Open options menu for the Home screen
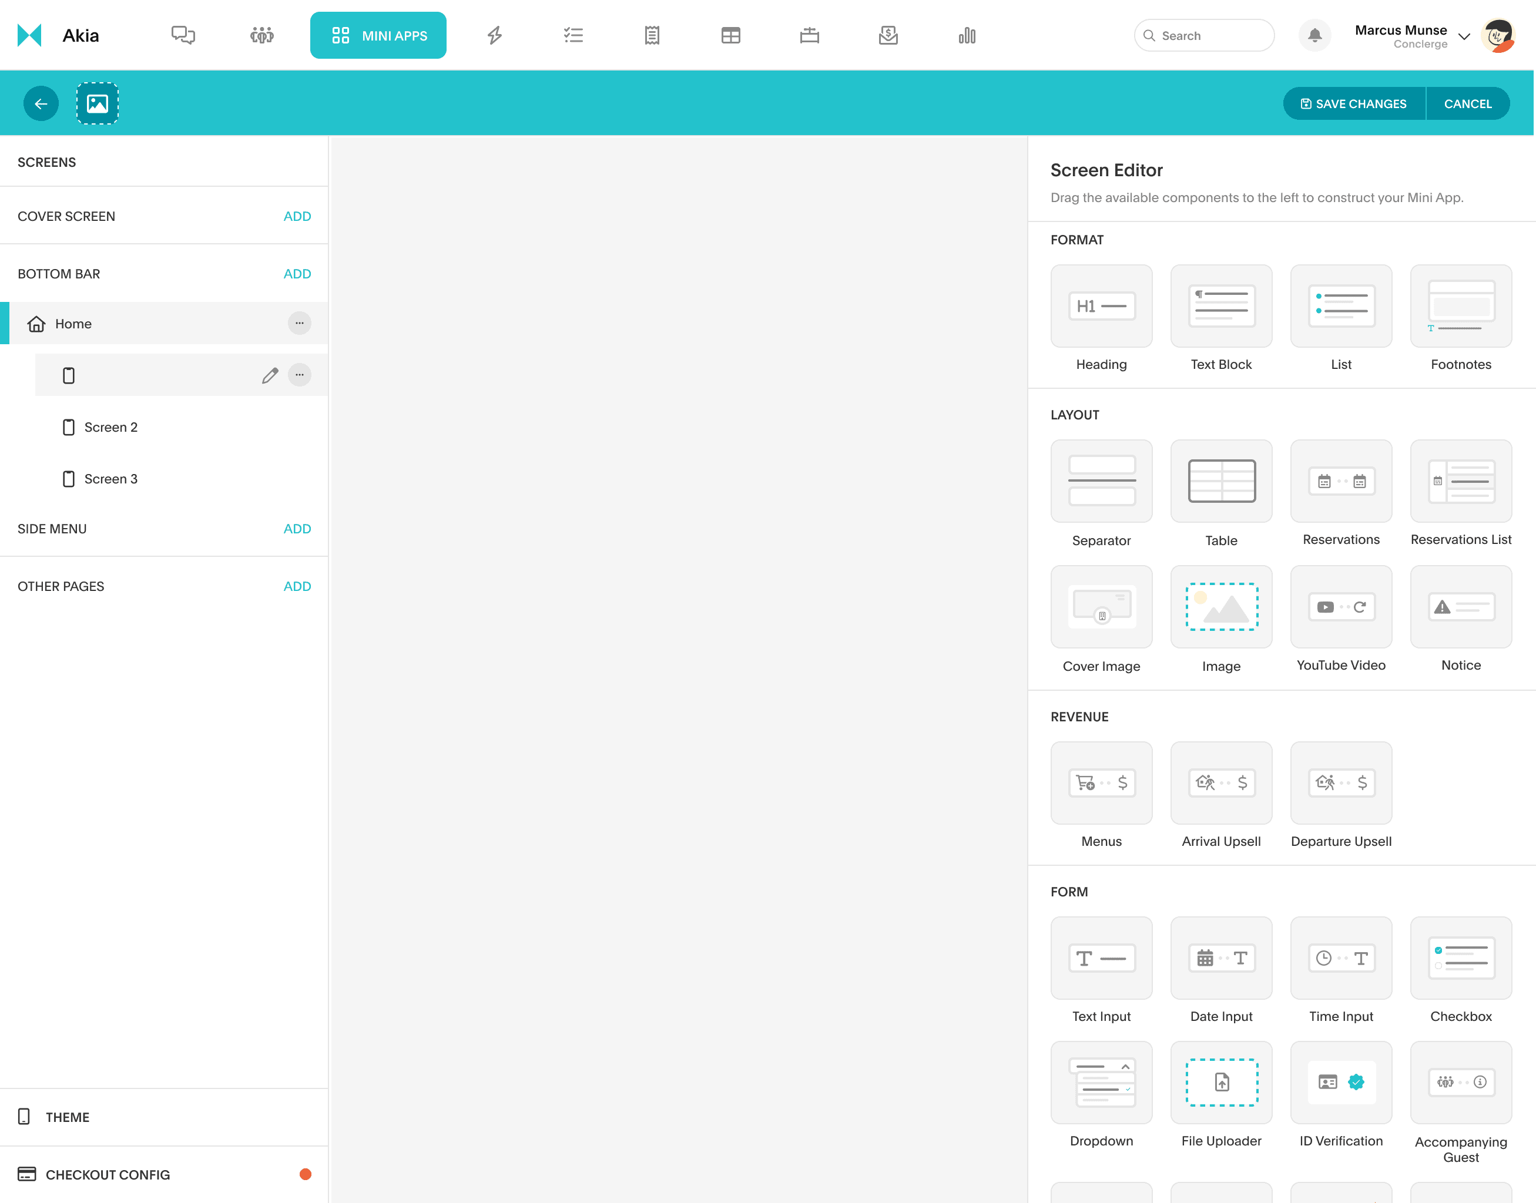The width and height of the screenshot is (1536, 1203). [x=300, y=323]
